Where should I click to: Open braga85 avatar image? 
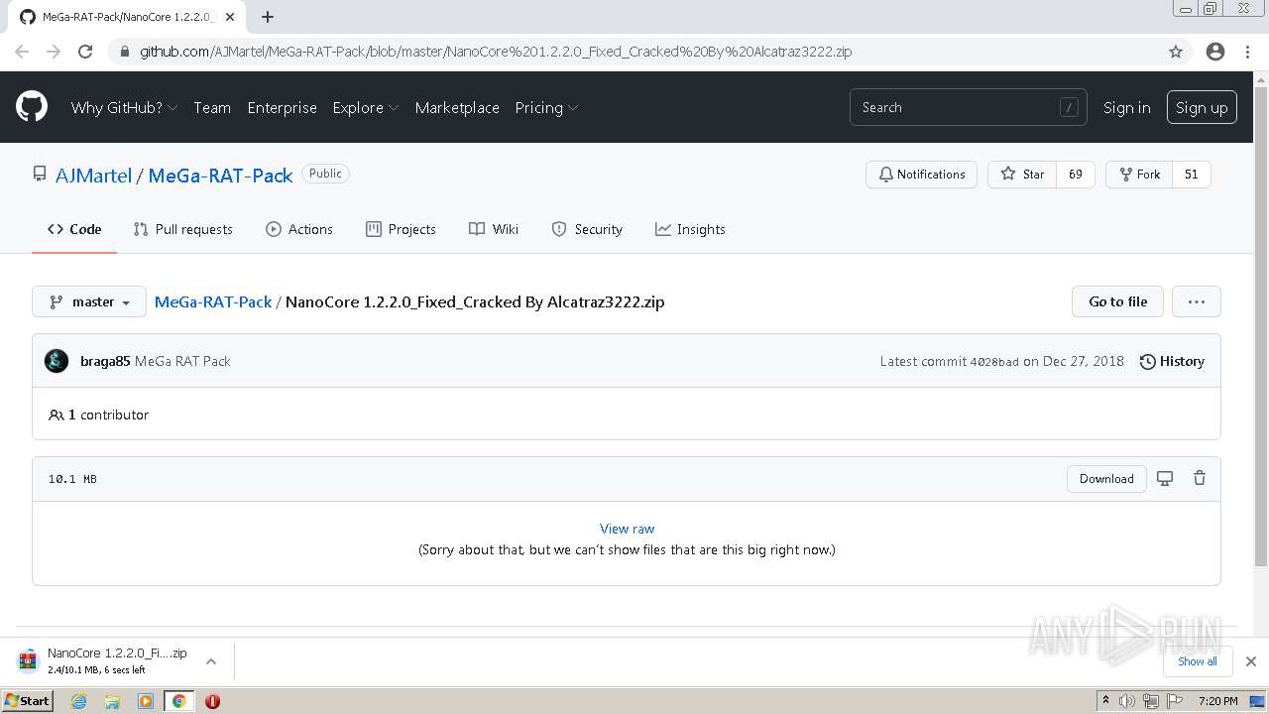point(57,361)
